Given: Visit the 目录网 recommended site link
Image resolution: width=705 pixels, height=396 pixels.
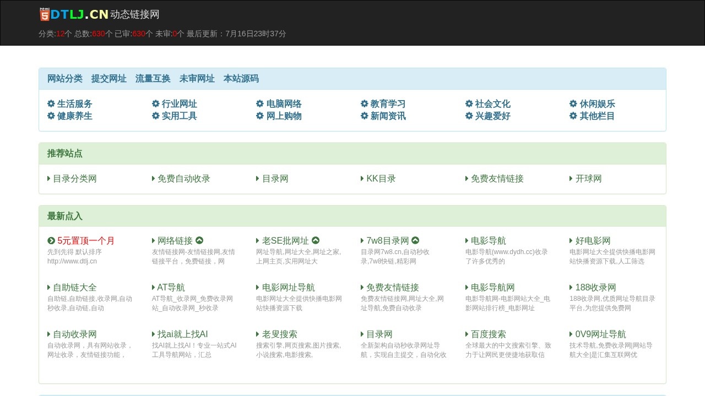Looking at the screenshot, I should (x=275, y=178).
